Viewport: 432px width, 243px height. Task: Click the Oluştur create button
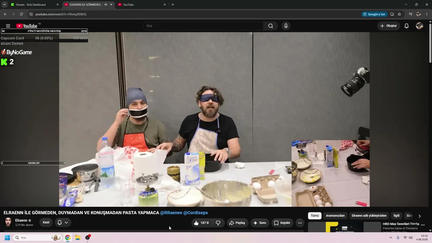click(389, 26)
